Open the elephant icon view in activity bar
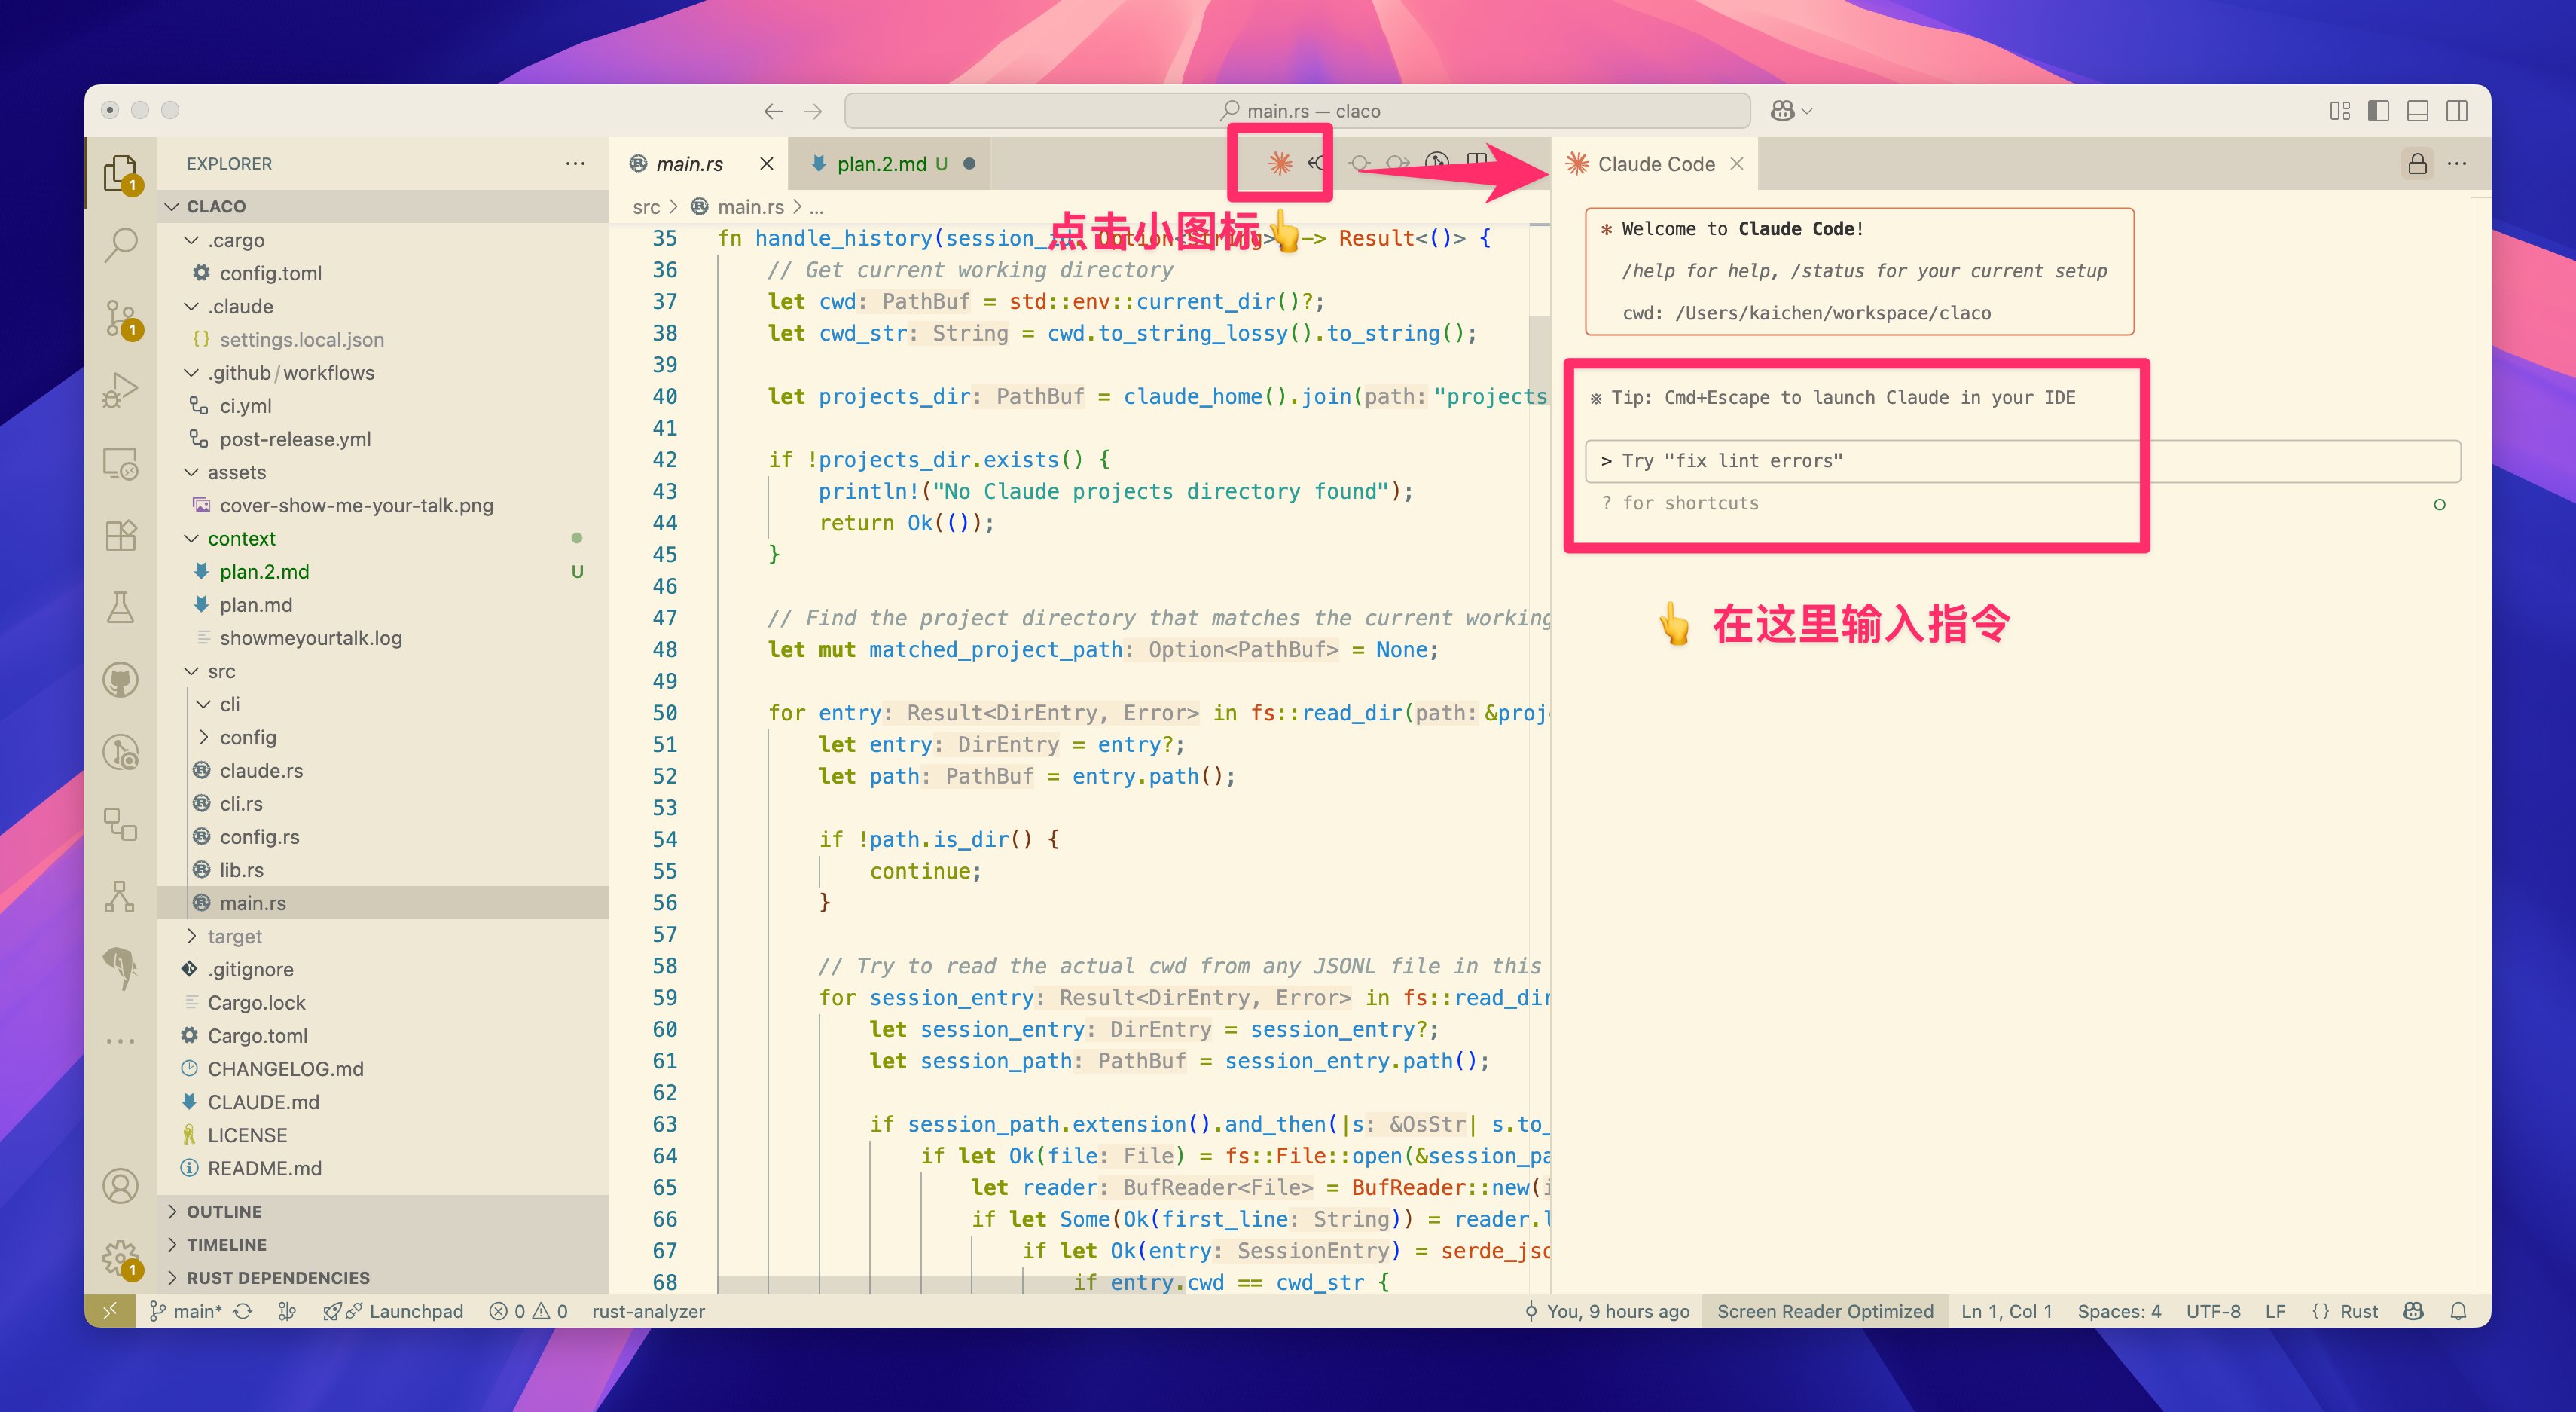Screen dimensions: 2576x1412 click(121, 968)
